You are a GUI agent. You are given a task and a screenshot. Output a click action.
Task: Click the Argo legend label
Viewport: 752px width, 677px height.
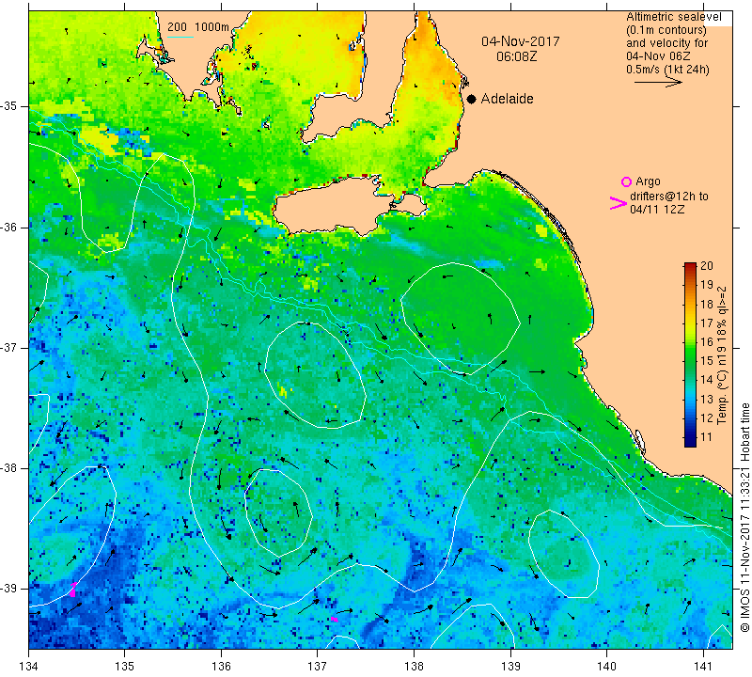(648, 181)
